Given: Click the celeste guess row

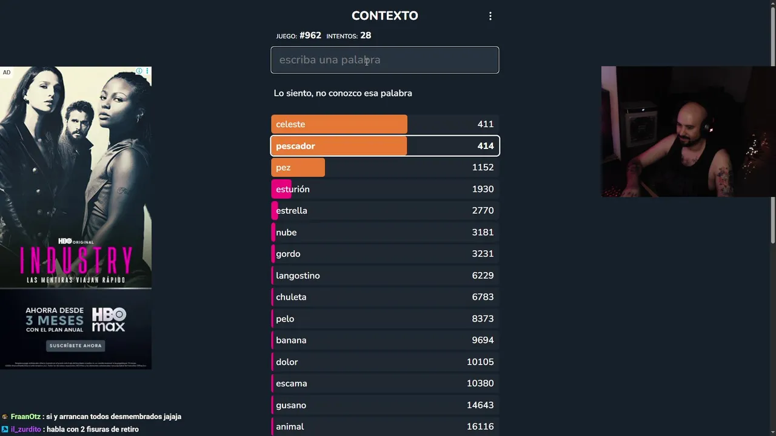Looking at the screenshot, I should [384, 124].
